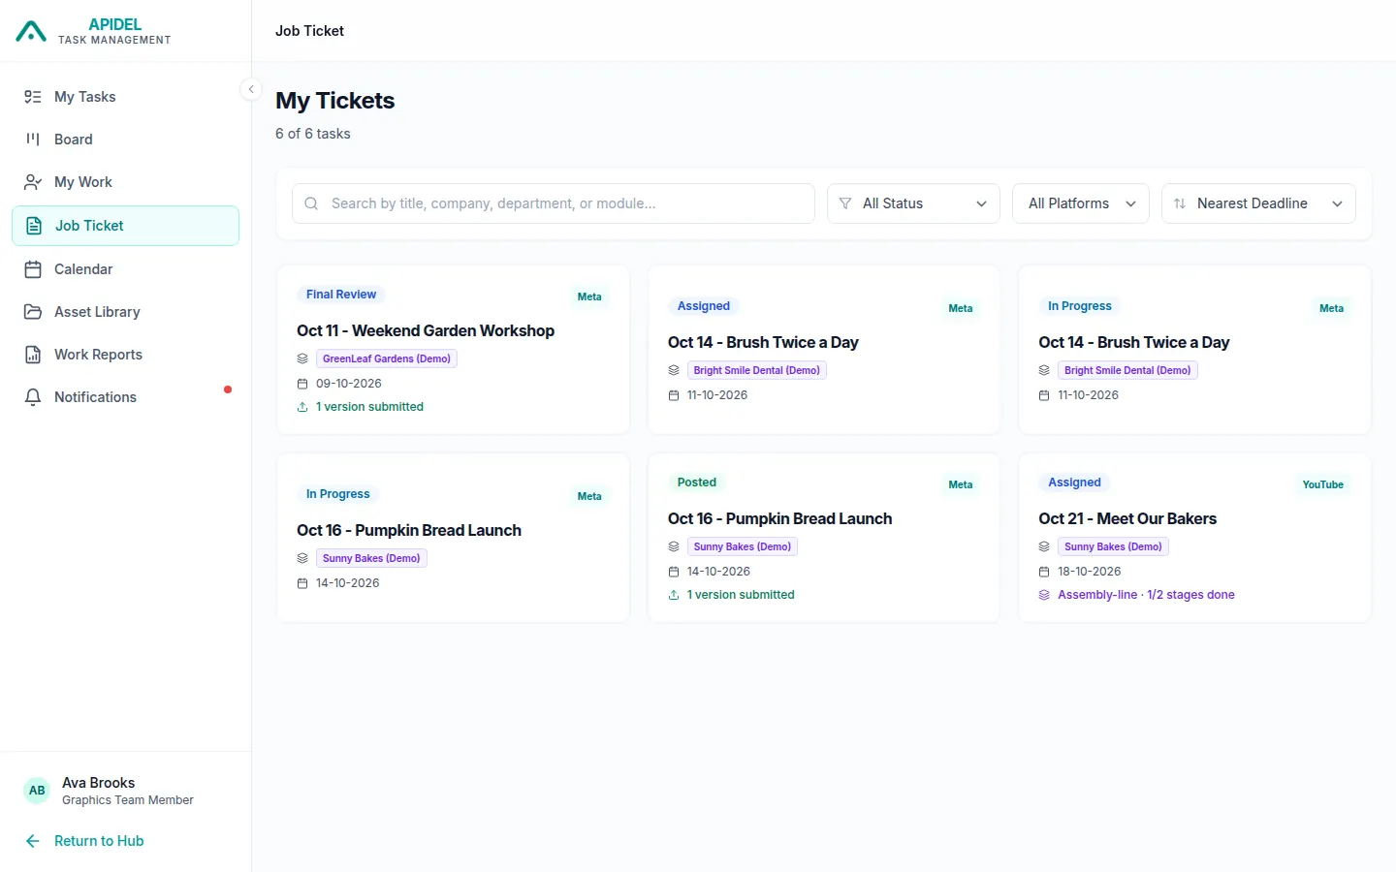Open Asset Library folder icon
The width and height of the screenshot is (1396, 872).
click(x=33, y=312)
